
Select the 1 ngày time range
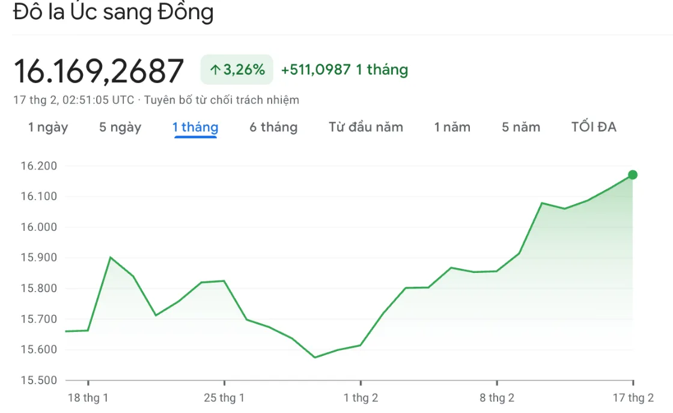(48, 127)
